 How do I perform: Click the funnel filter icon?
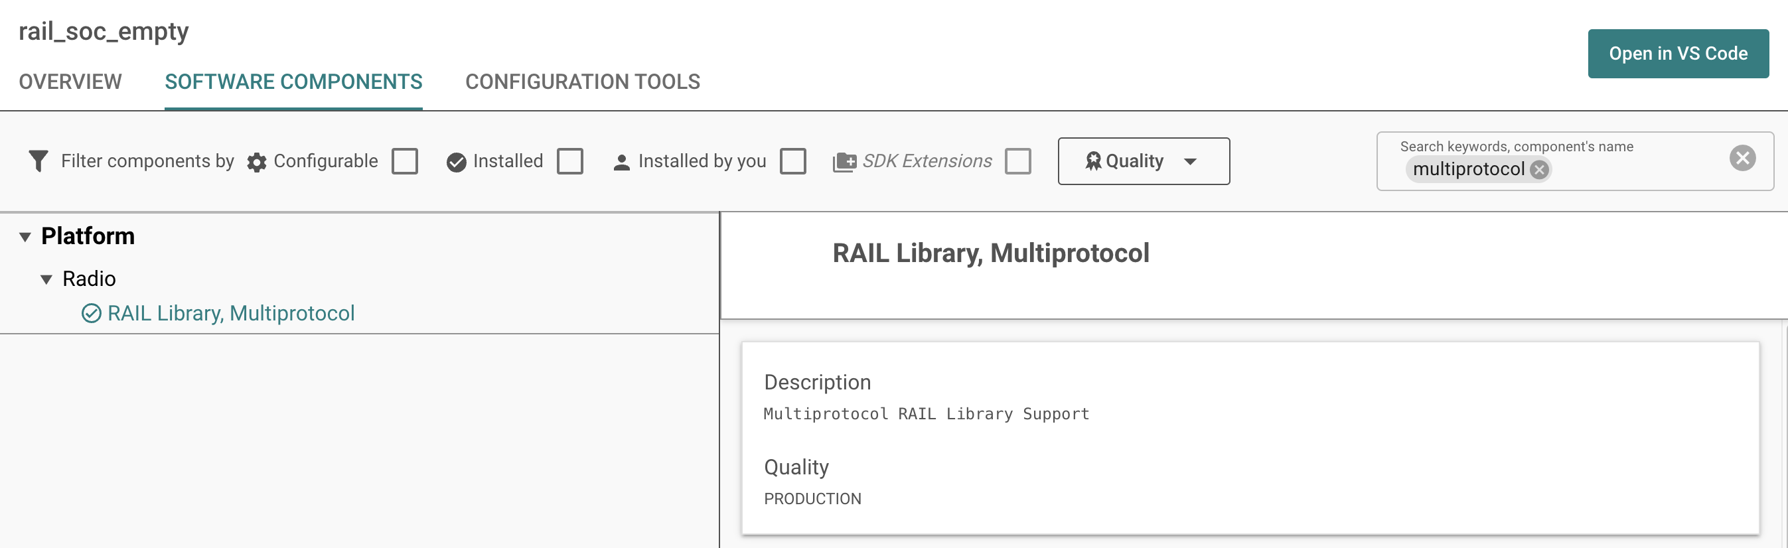pyautogui.click(x=38, y=161)
